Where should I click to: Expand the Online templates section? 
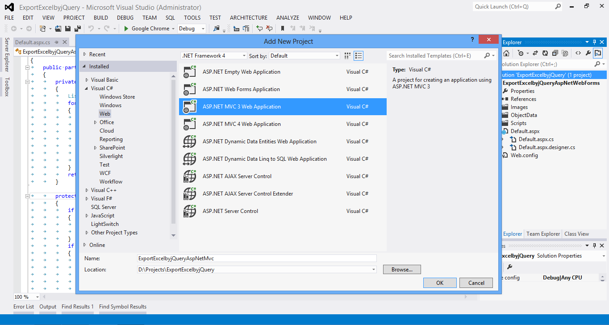[x=85, y=245]
